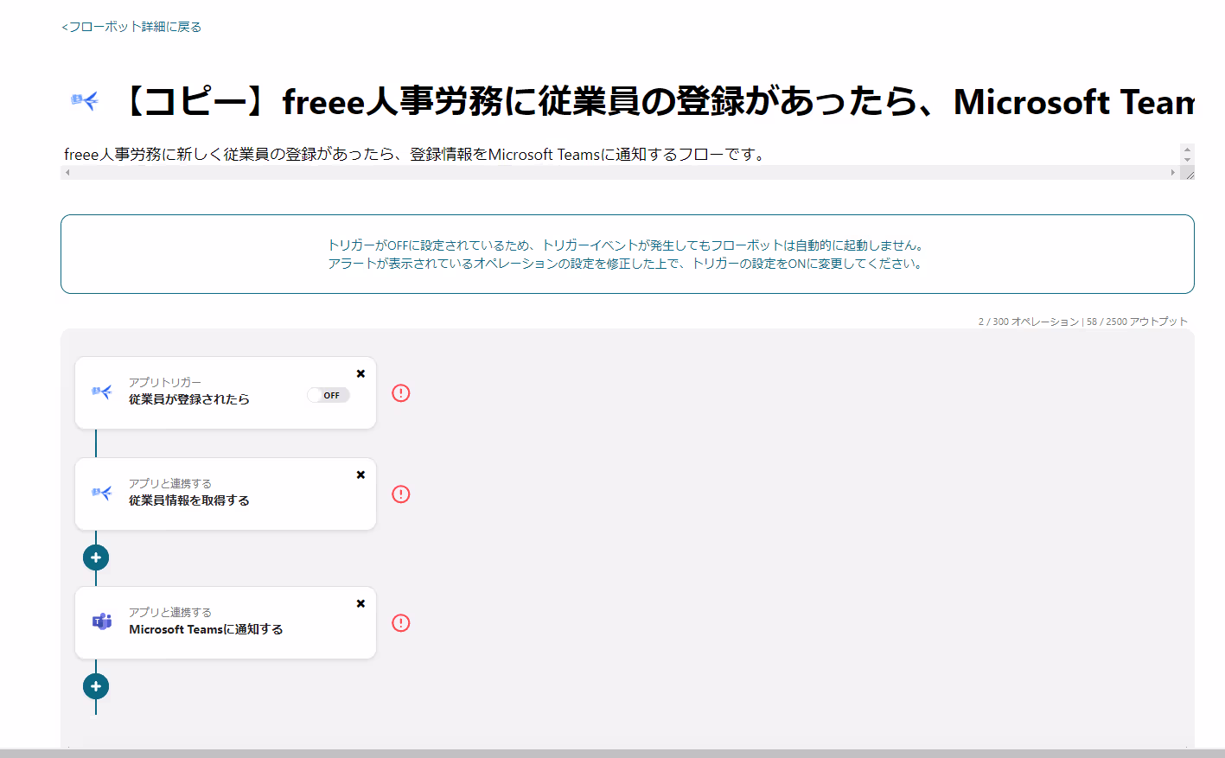Add a step after Microsoft Teamsに通知する
This screenshot has height=758, width=1225.
[96, 686]
